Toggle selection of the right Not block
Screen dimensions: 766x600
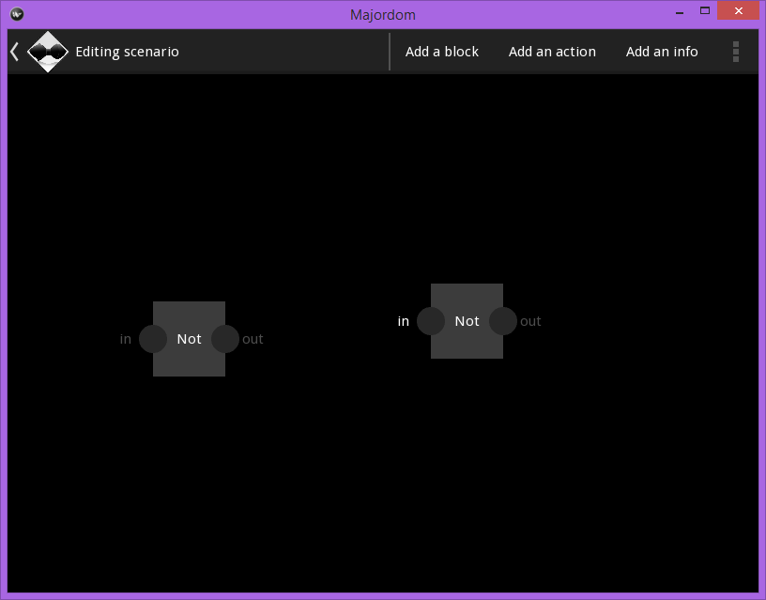point(467,320)
